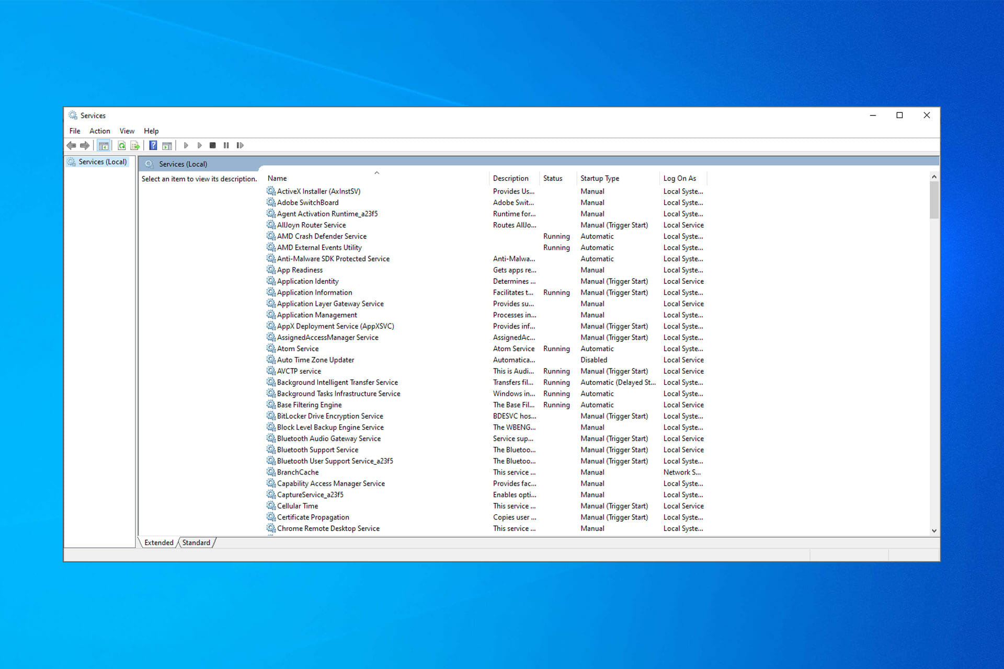Toggle the Show/Hide Console Tree button
The width and height of the screenshot is (1004, 669).
[x=104, y=145]
